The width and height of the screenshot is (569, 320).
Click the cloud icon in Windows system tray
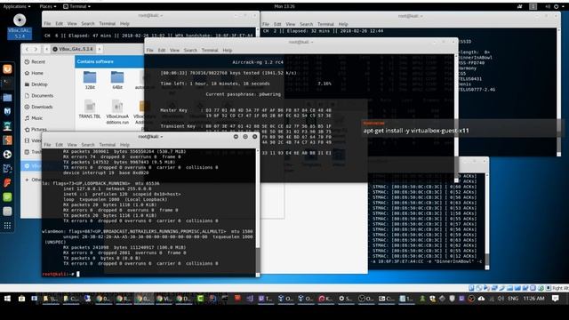click(x=481, y=299)
